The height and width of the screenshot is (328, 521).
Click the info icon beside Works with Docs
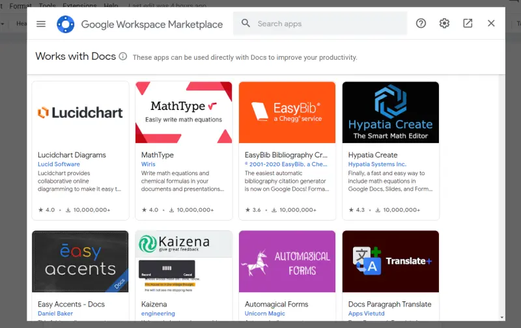[123, 56]
